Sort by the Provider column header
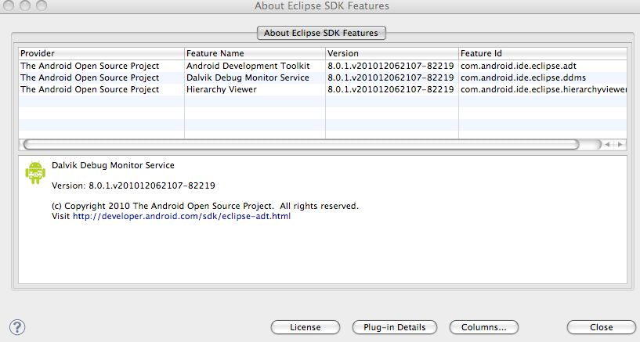 click(101, 53)
